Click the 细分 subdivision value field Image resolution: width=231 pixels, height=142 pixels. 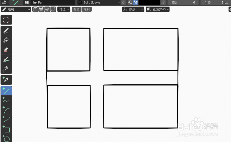(x=183, y=2)
